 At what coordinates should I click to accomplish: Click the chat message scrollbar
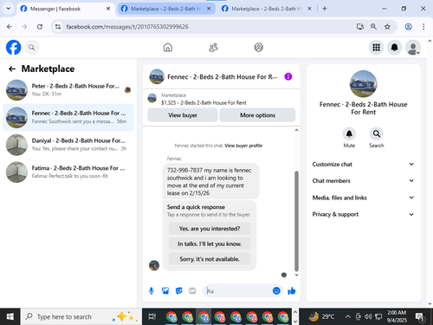pos(296,221)
